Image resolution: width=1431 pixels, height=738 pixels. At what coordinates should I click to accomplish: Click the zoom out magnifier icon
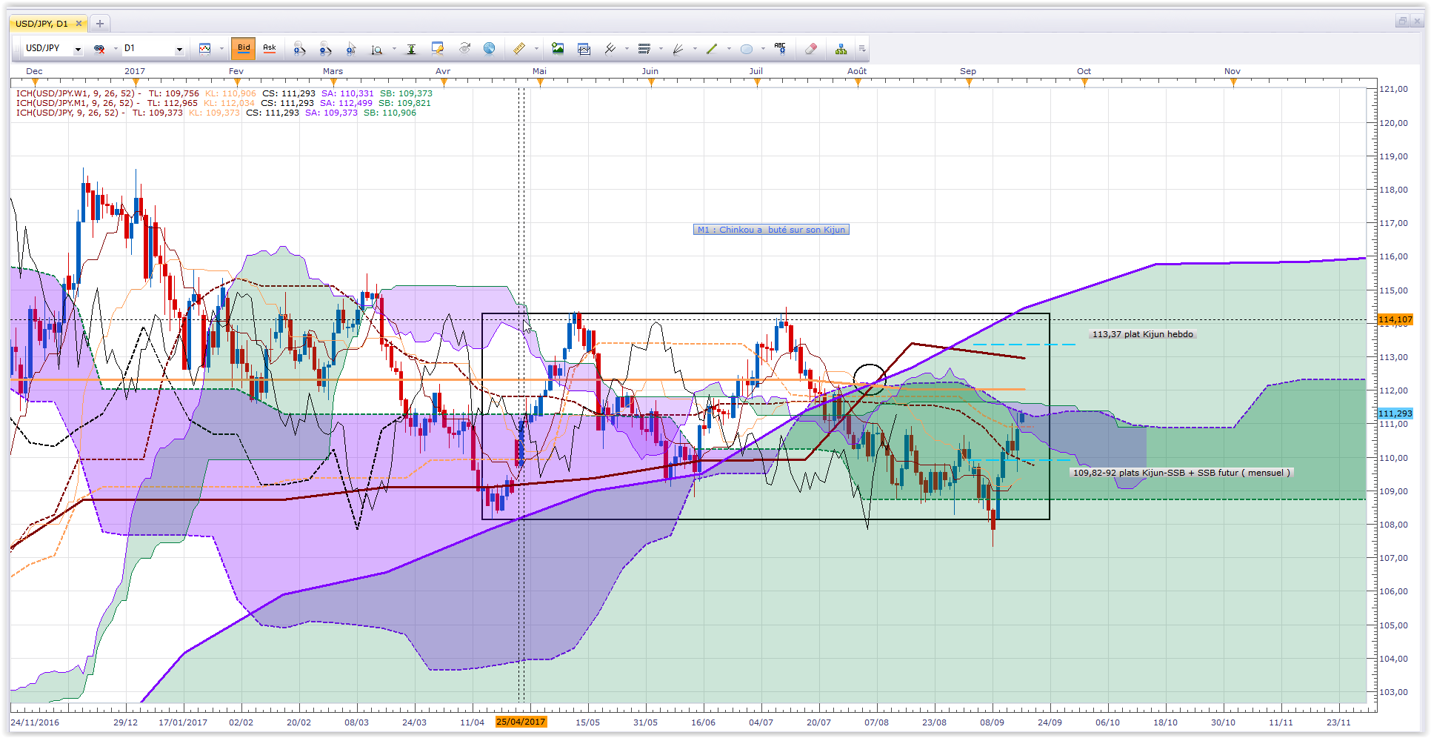point(325,49)
